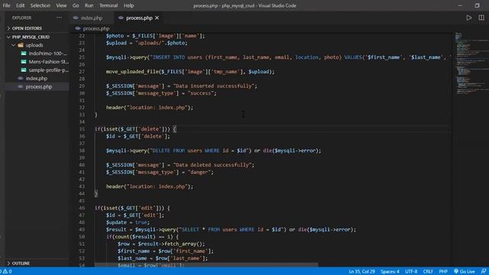Click the INSERT INTO users query line

278,57
